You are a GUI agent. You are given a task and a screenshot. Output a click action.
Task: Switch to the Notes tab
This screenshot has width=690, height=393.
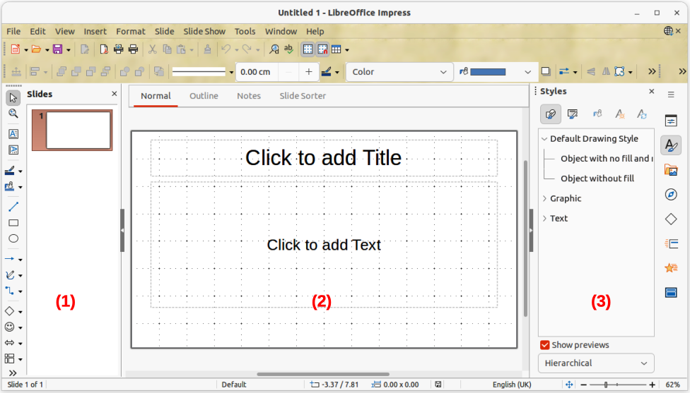click(249, 96)
